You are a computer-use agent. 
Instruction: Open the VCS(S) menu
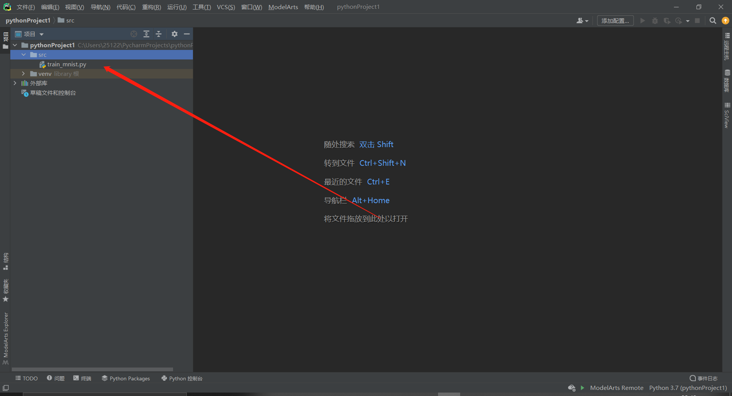[226, 7]
